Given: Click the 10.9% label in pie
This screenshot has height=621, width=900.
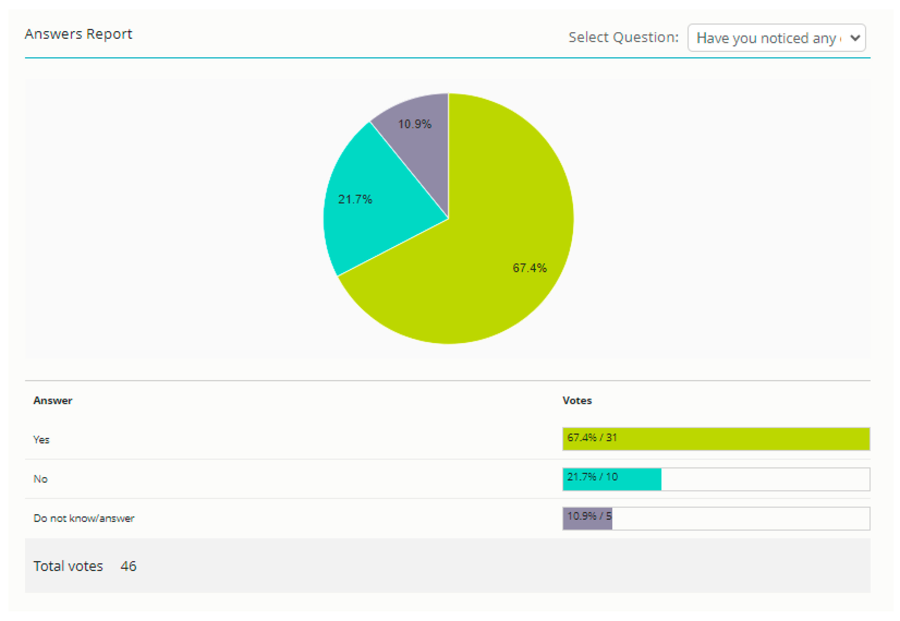Looking at the screenshot, I should click(415, 125).
